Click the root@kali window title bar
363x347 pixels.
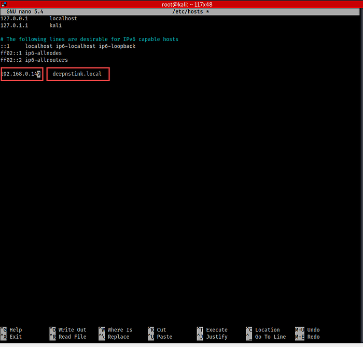[181, 4]
